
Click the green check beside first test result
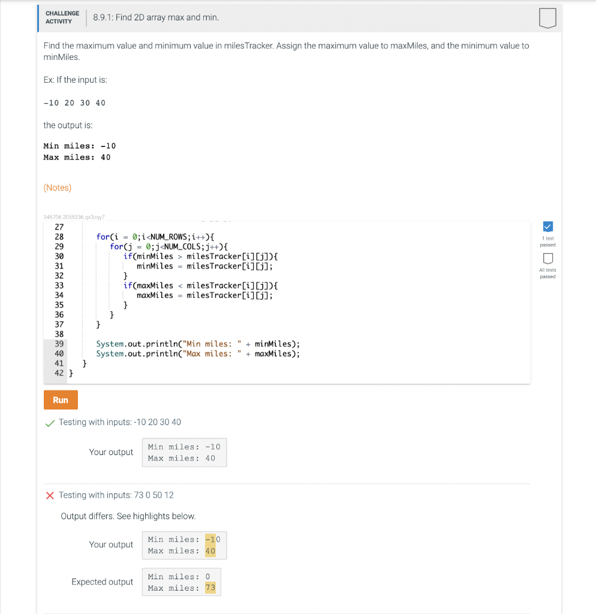pos(50,422)
